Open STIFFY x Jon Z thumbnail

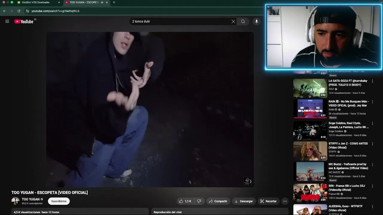[x=310, y=151]
